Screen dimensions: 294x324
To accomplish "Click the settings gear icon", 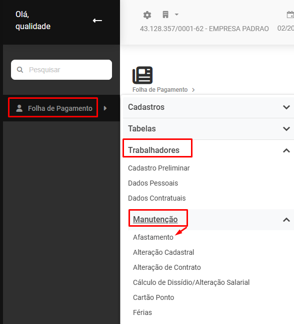I will (x=147, y=15).
